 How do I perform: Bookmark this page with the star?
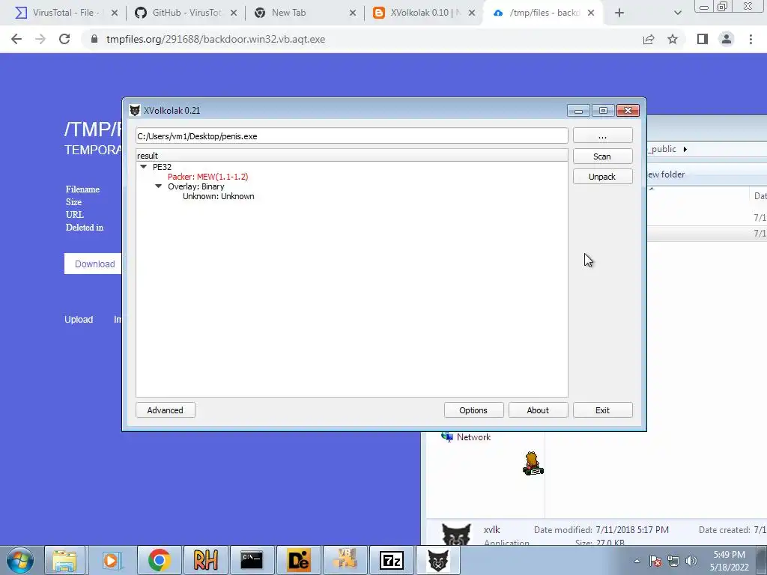point(673,39)
